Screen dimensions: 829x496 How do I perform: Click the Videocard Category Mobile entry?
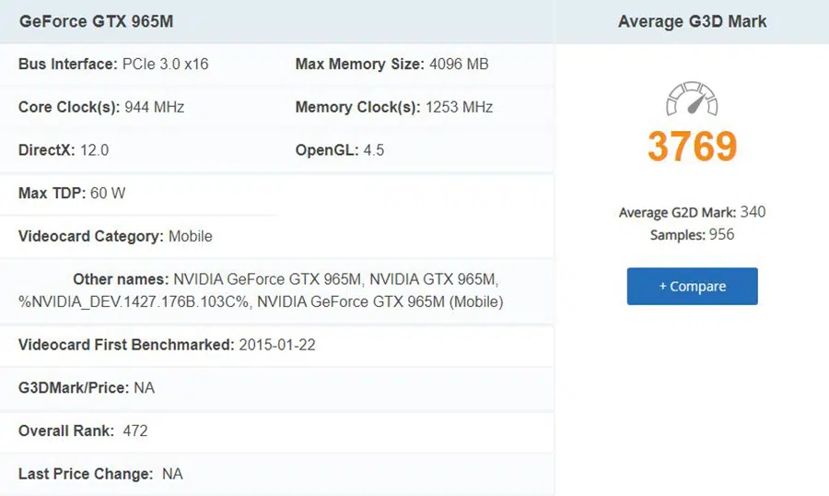[x=115, y=237]
